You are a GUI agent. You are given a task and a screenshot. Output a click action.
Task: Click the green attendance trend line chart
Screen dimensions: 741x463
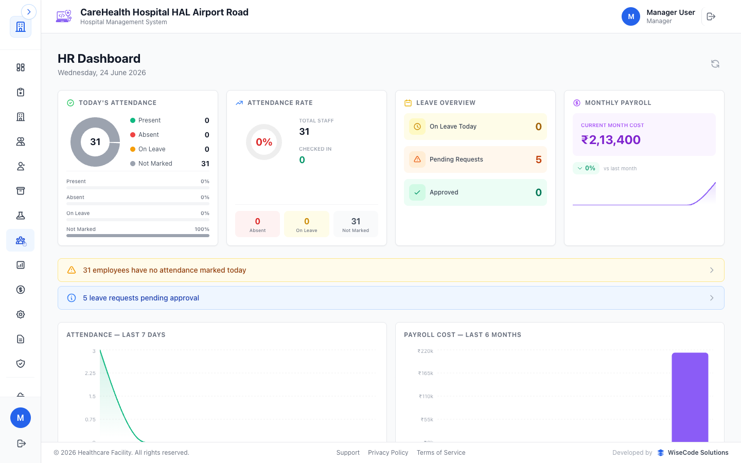tap(123, 396)
